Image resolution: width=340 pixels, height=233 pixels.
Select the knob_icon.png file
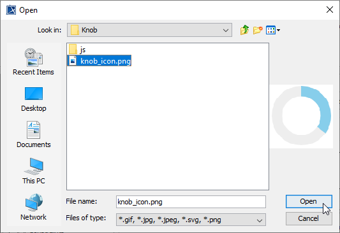[x=100, y=60]
